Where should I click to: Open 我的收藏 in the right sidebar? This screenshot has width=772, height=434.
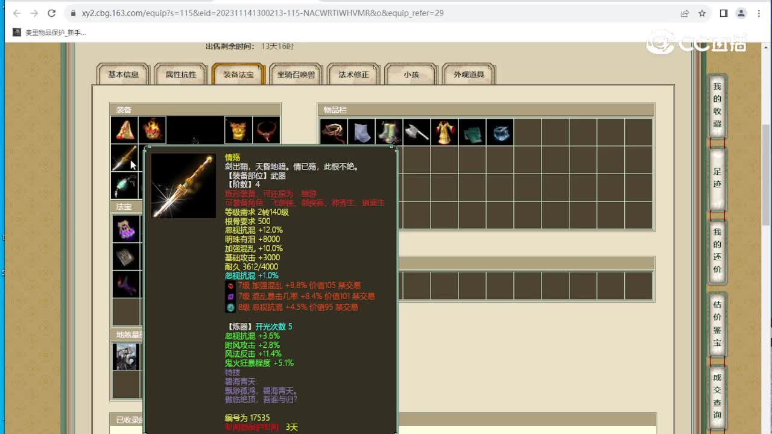(717, 105)
